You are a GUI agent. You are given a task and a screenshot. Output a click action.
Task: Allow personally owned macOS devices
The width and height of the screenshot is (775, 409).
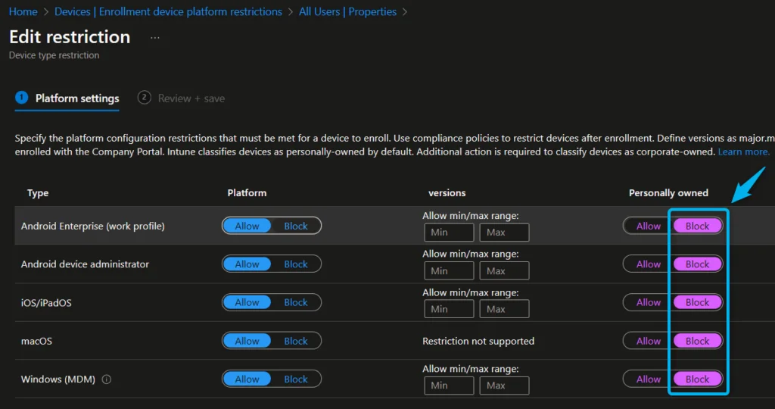(648, 341)
